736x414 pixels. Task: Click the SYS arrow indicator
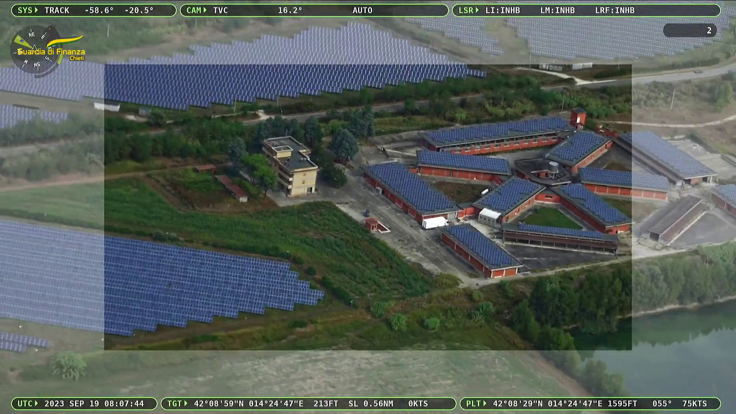tap(36, 10)
